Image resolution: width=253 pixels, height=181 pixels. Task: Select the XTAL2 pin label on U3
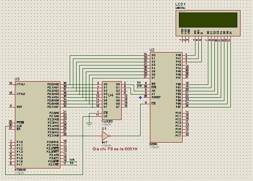point(21,94)
